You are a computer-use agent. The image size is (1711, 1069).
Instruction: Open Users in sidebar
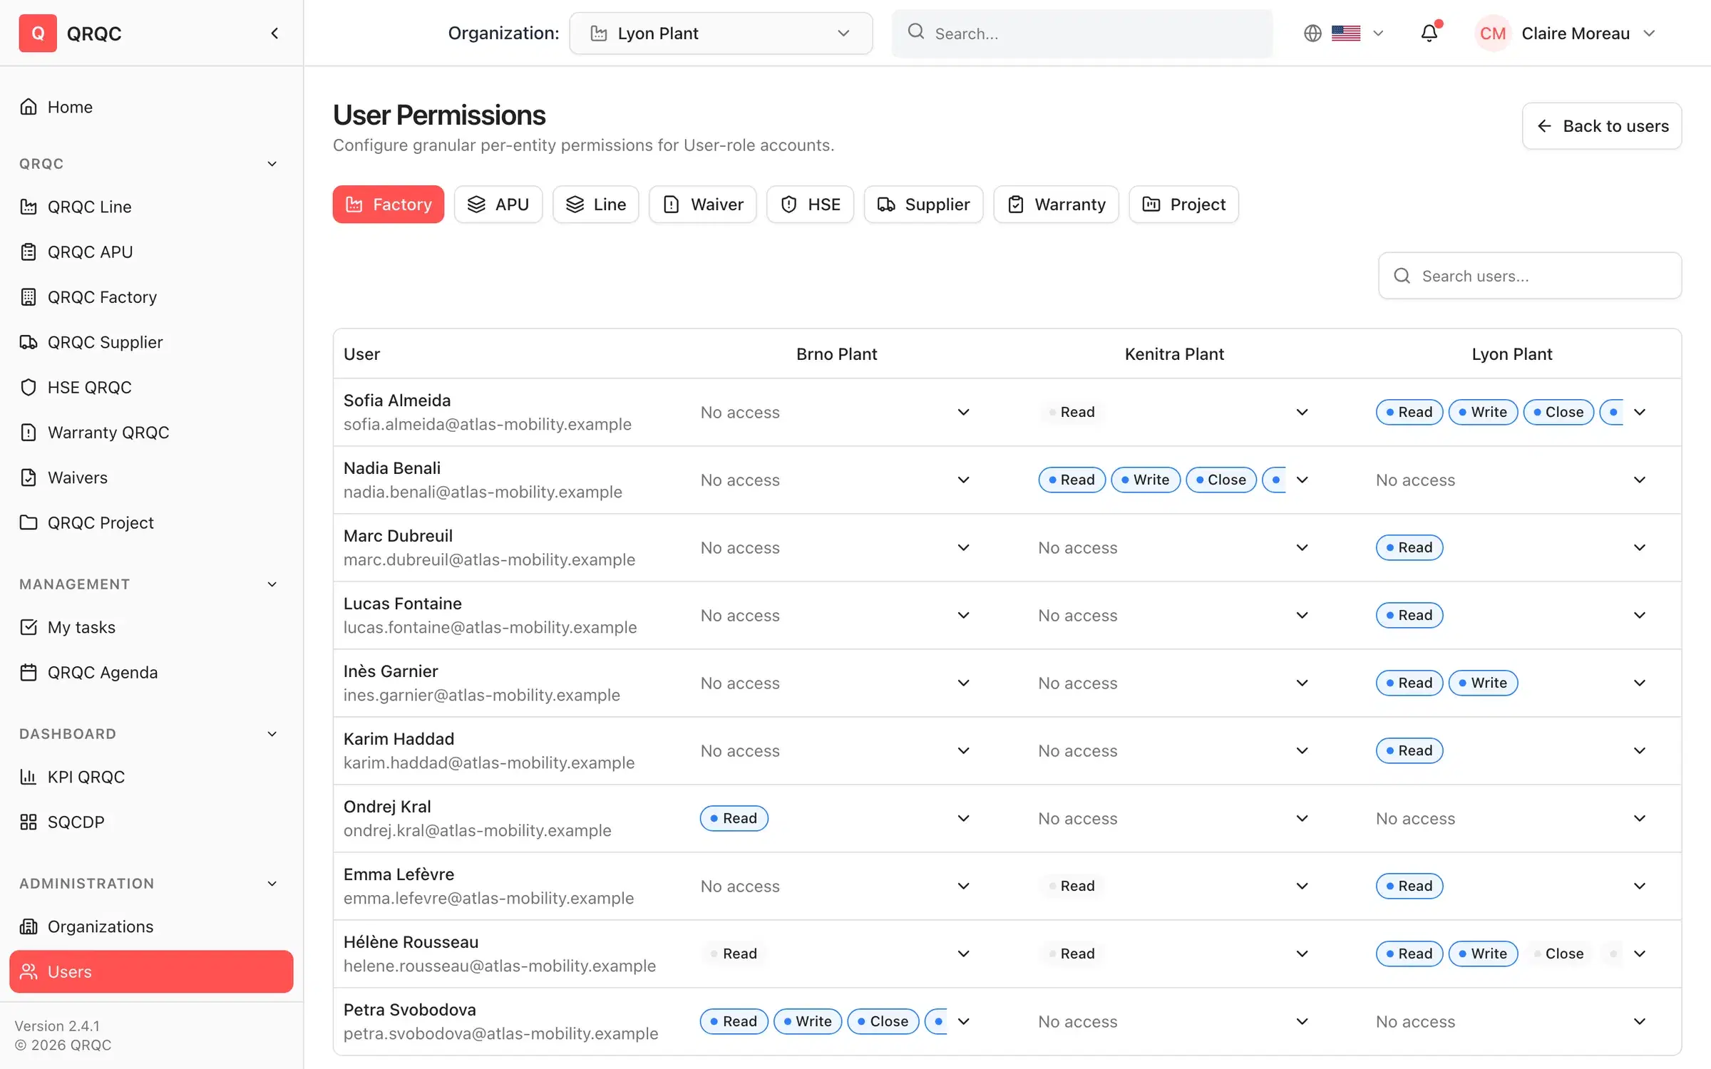[151, 971]
